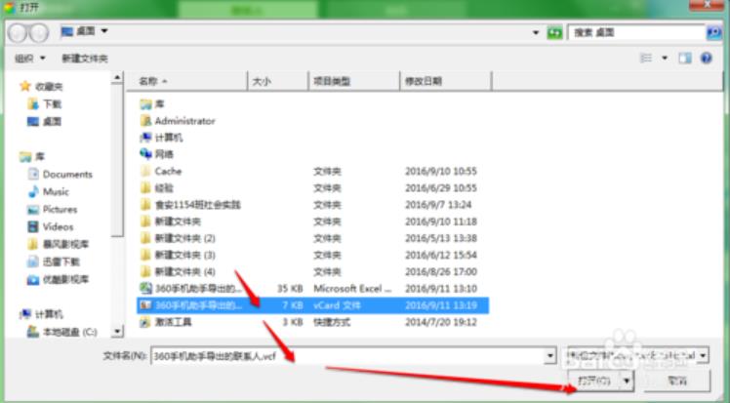Click the back navigation arrow button
This screenshot has height=403, width=730.
tap(18, 32)
